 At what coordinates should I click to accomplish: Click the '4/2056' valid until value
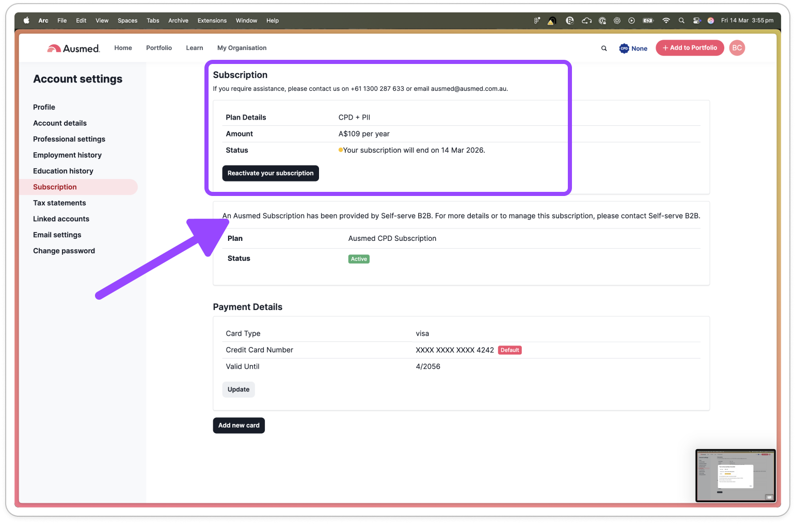click(x=428, y=367)
